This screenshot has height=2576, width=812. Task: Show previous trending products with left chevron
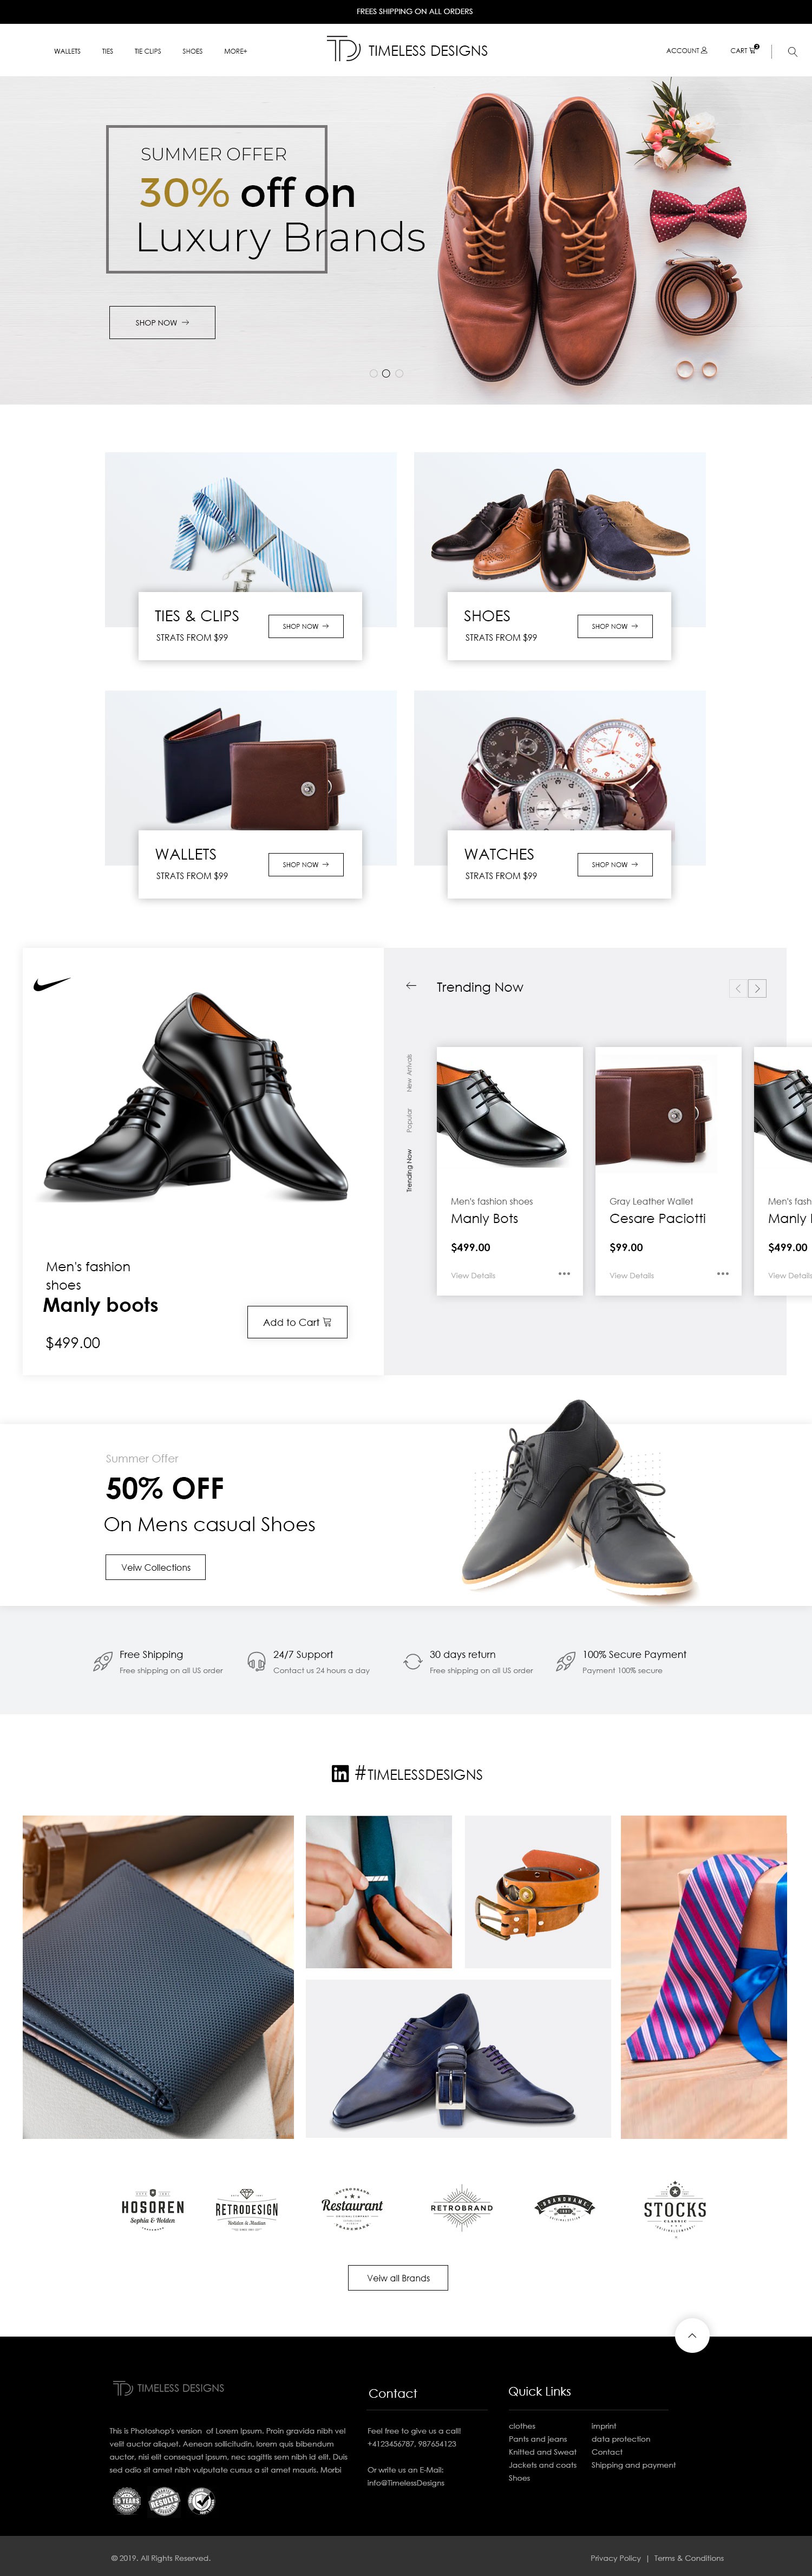tap(738, 988)
